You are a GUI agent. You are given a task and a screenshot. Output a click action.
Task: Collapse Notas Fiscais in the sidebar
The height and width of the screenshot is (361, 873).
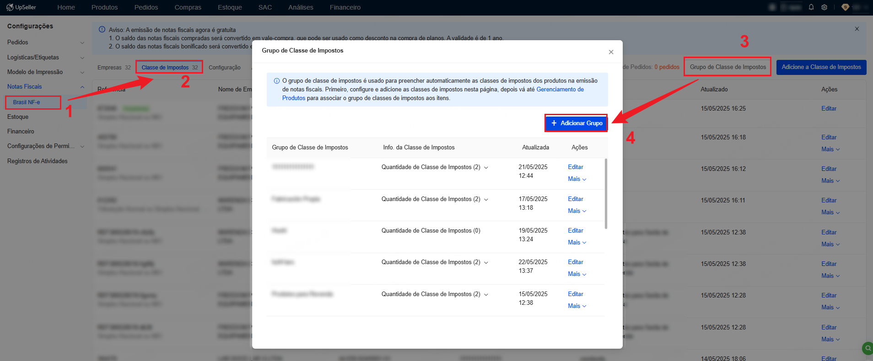[x=46, y=87]
